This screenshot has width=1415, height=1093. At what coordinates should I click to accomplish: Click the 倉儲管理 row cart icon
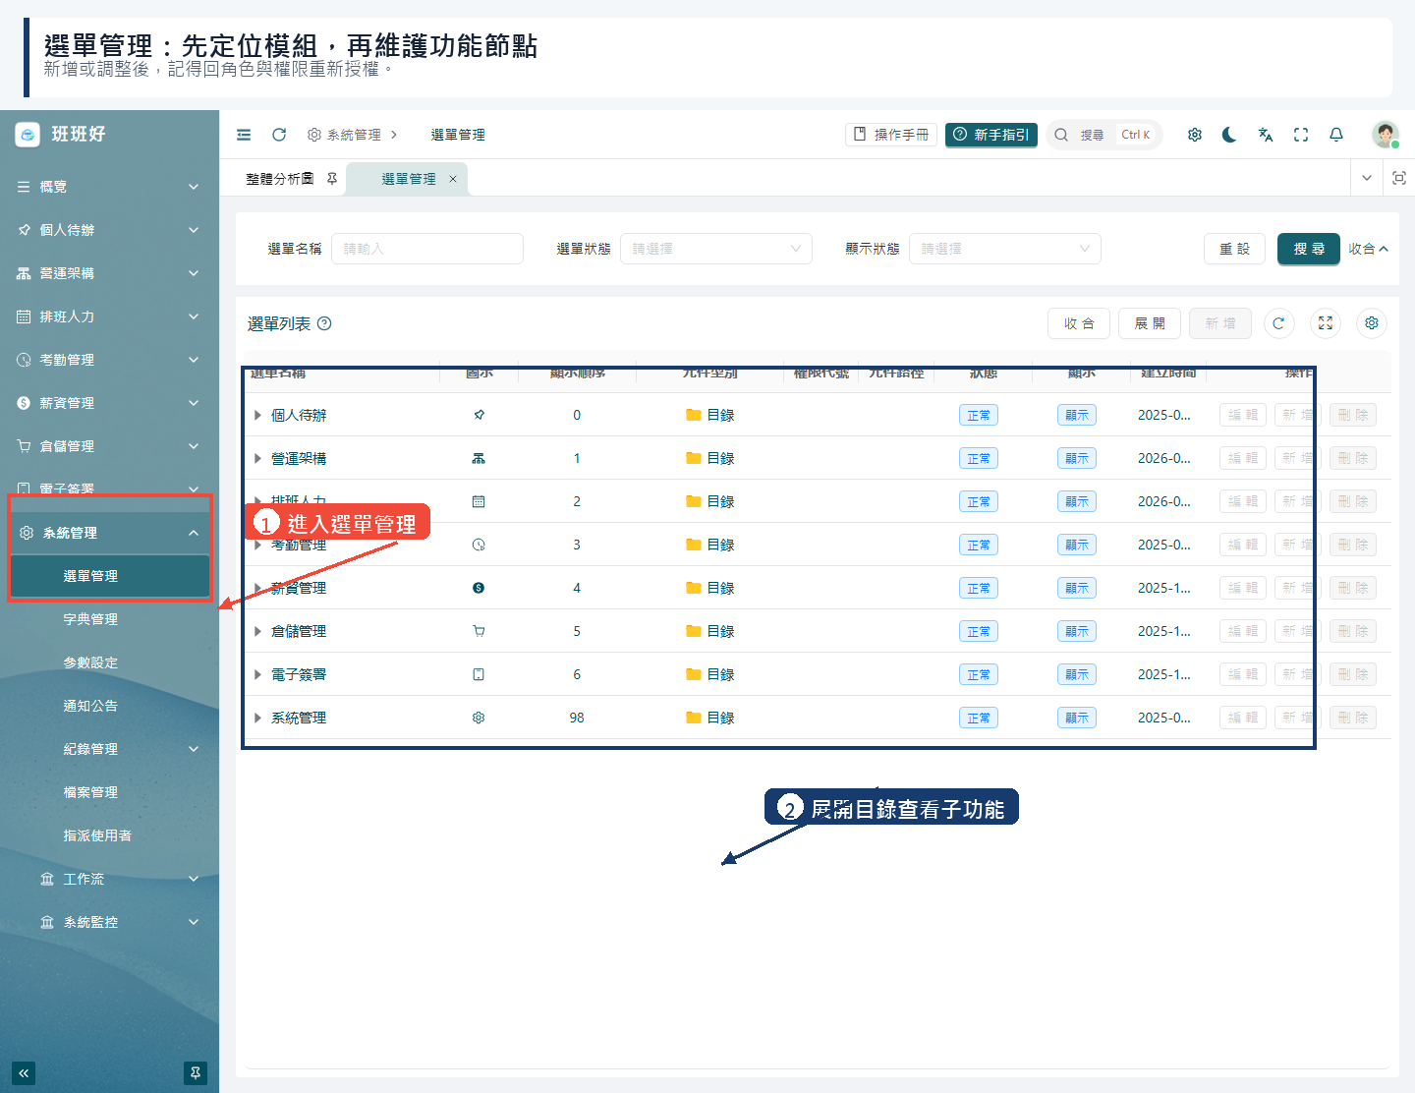pos(479,631)
